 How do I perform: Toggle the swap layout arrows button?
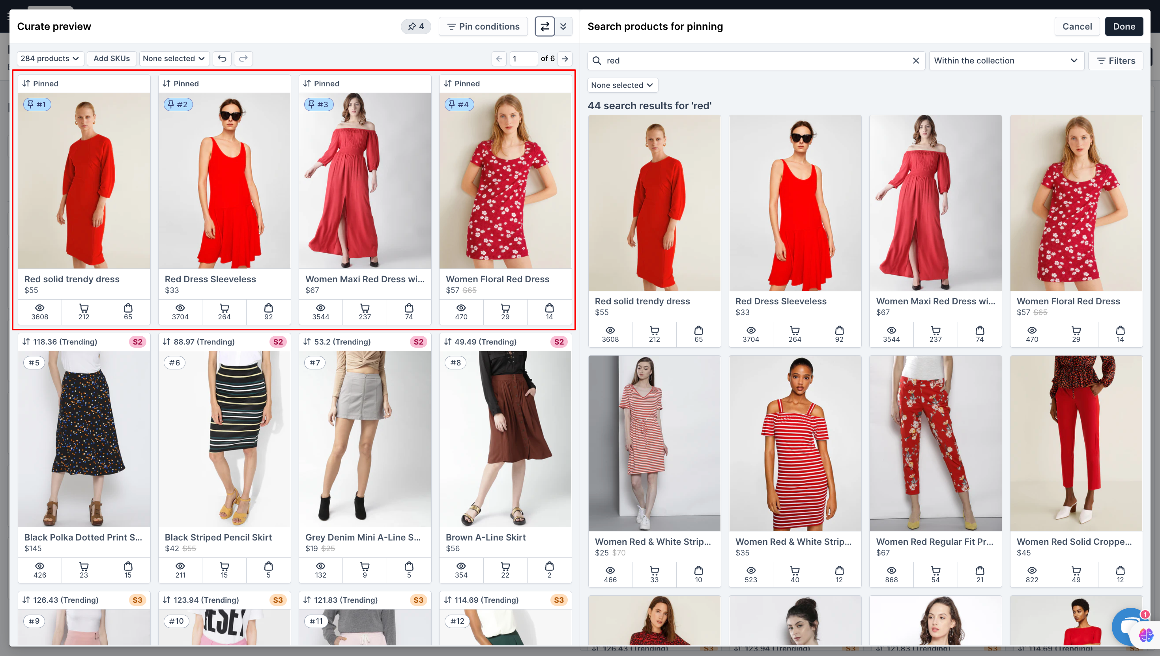[x=544, y=26]
